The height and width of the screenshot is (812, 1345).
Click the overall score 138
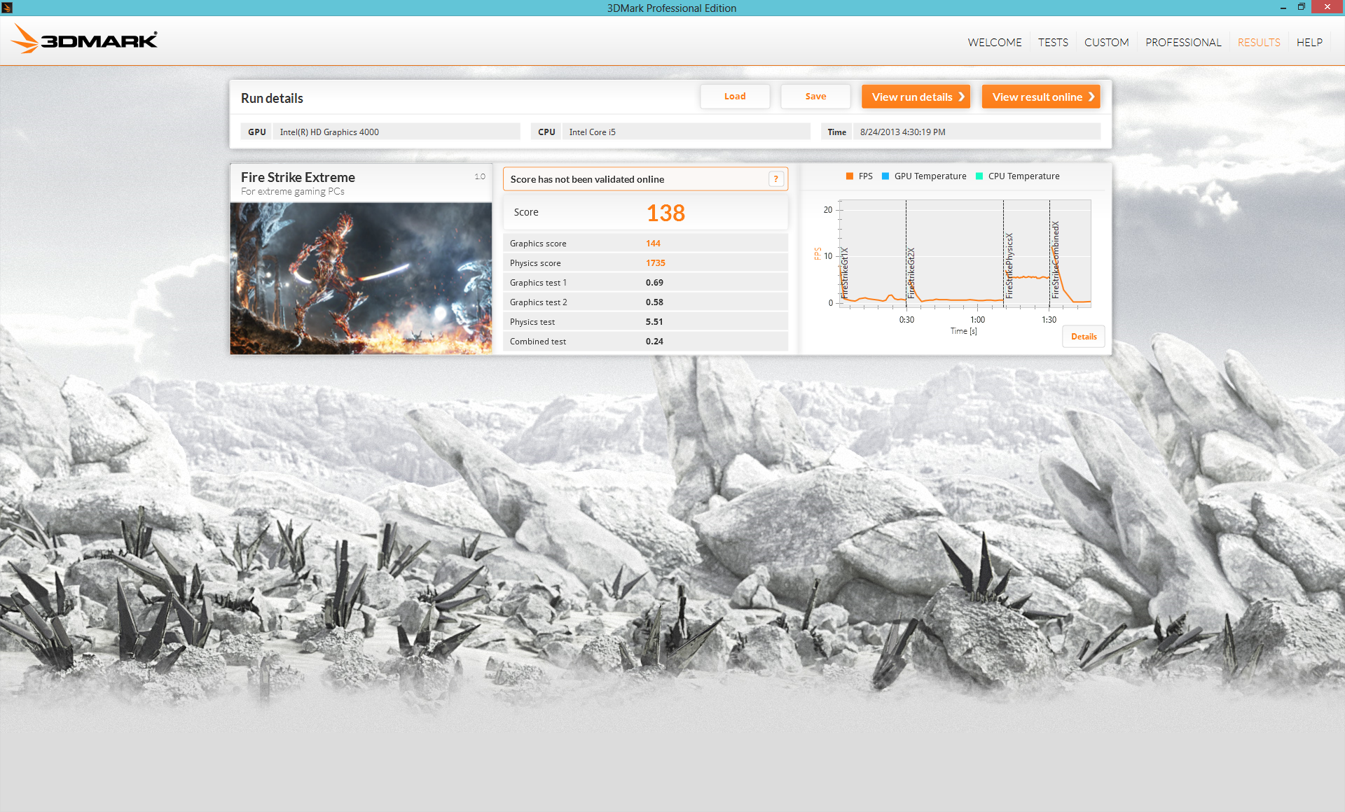coord(665,213)
